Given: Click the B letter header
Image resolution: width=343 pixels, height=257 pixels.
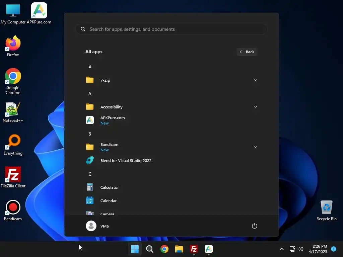Looking at the screenshot, I should [90, 134].
